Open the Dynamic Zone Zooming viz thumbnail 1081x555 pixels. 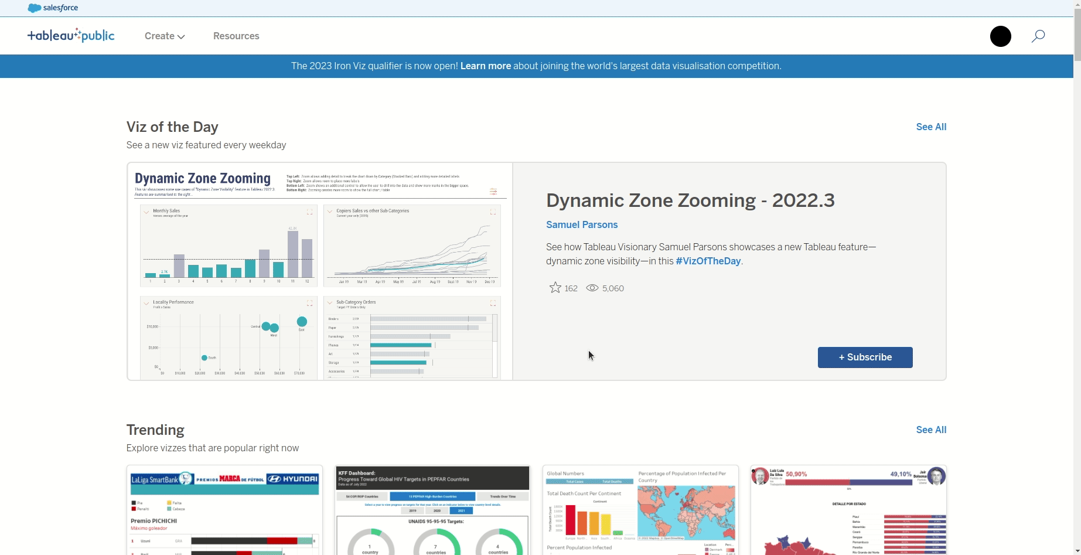coord(320,271)
